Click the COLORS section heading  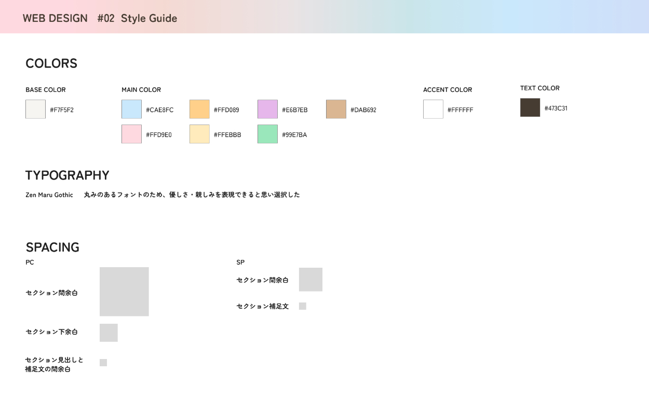pyautogui.click(x=51, y=63)
